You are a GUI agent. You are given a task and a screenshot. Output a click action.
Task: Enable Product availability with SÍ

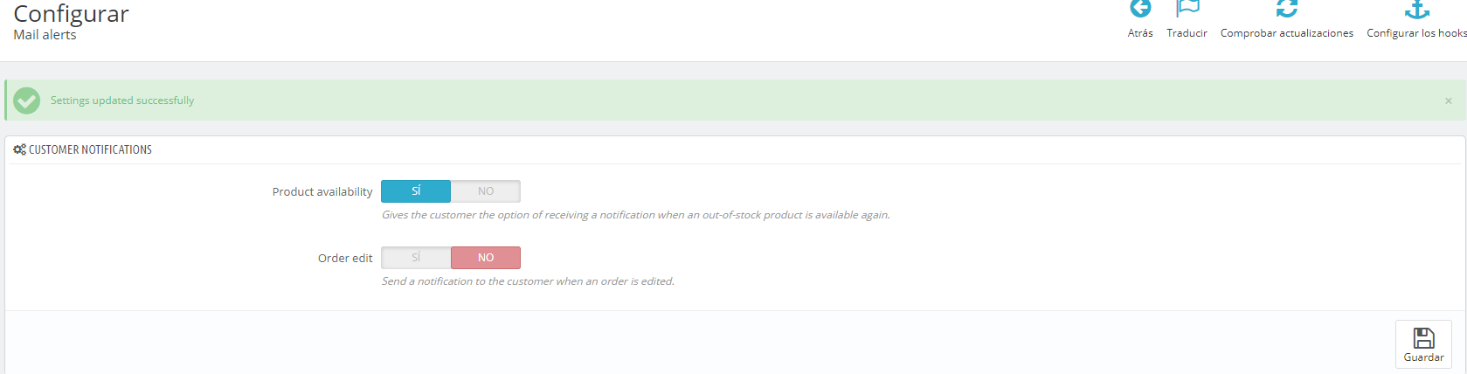coord(416,191)
